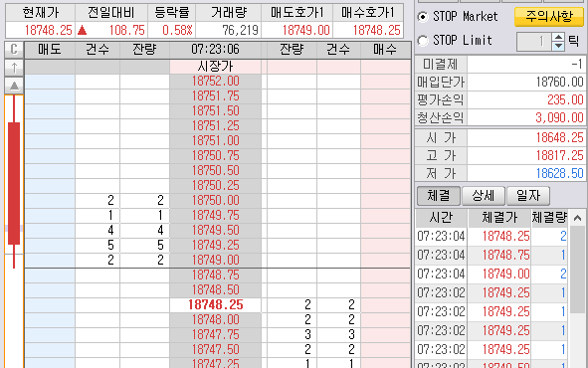Viewport: 588px width, 368px height.
Task: Click price 18749.50 in order book
Action: point(215,231)
